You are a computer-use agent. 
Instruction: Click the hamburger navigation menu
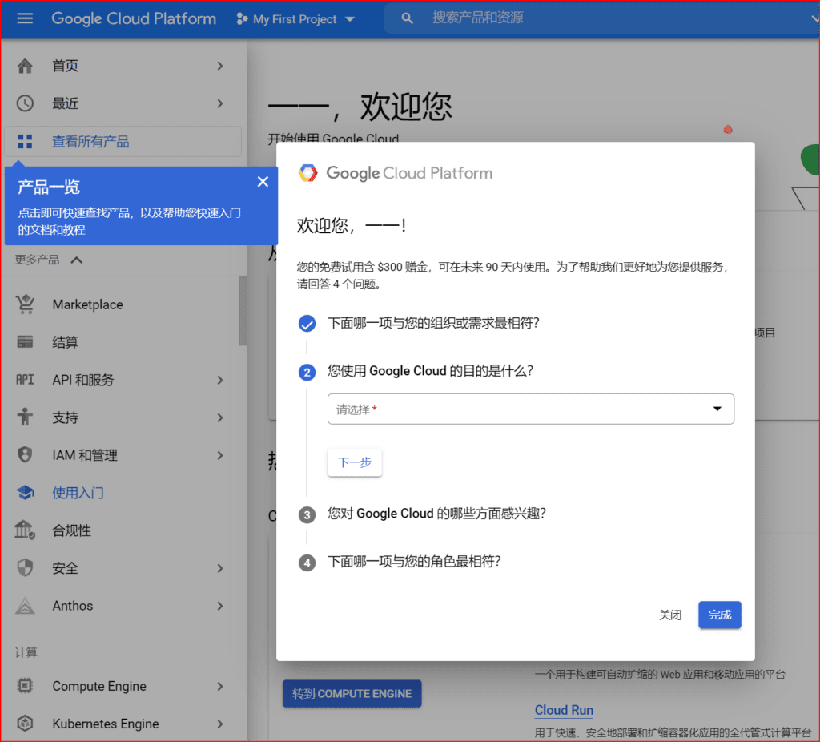click(24, 18)
